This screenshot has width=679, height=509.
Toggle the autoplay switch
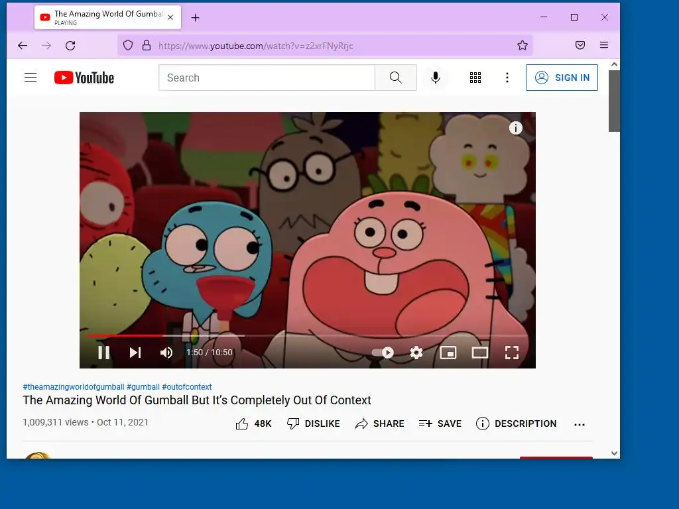tap(383, 353)
